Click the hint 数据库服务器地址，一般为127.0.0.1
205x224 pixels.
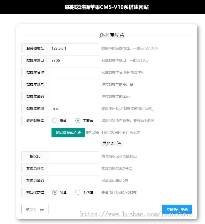coord(130,48)
